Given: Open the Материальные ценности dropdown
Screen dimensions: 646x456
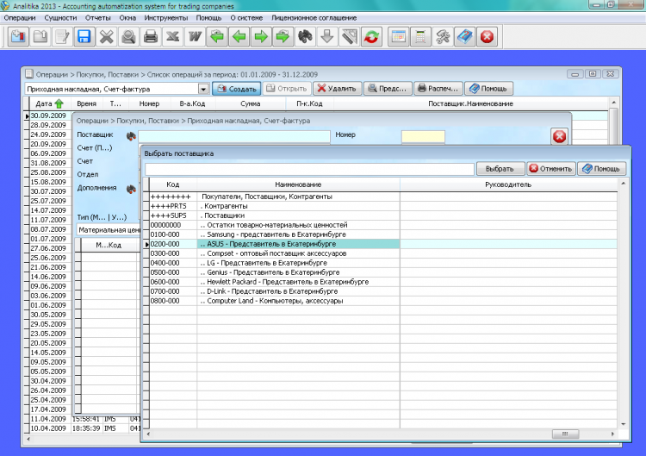Looking at the screenshot, I should (108, 230).
